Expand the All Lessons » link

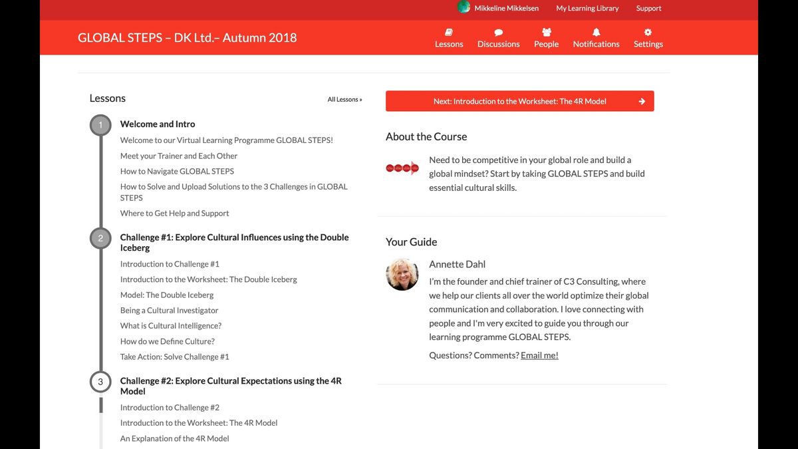[344, 100]
